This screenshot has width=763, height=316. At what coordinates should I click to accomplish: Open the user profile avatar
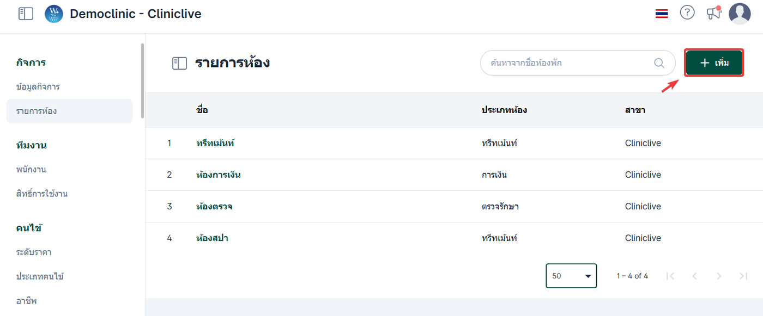(740, 14)
